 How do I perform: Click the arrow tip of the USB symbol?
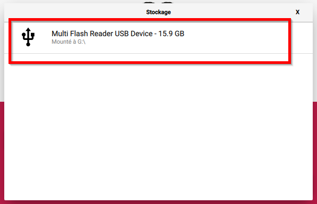[28, 29]
